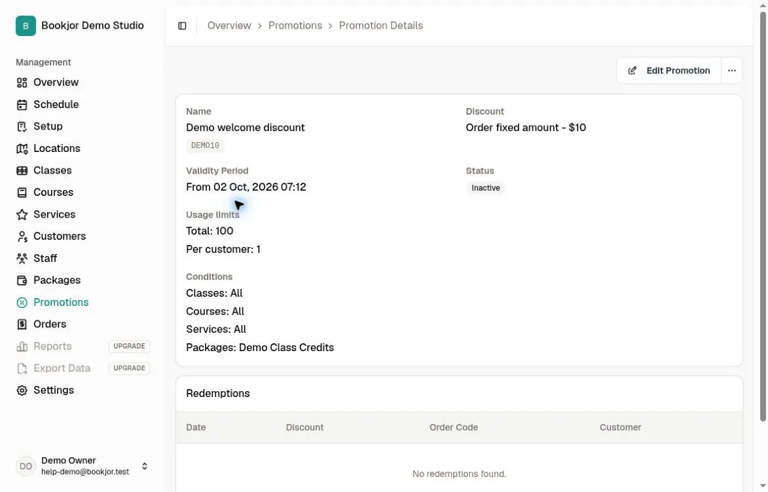Click help-demo@bookjor.test email text

[x=85, y=472]
